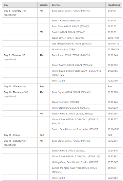Click the Power Snatch exercise cell
Viewport: 123px width, 181px height.
click(78, 65)
